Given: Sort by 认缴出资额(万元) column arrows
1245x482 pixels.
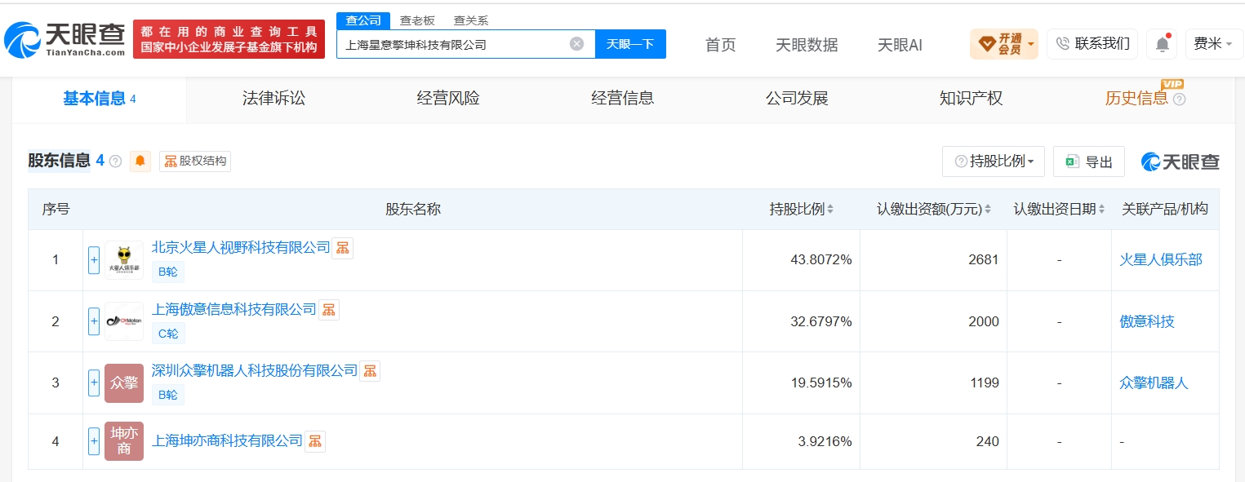Looking at the screenshot, I should pyautogui.click(x=988, y=210).
